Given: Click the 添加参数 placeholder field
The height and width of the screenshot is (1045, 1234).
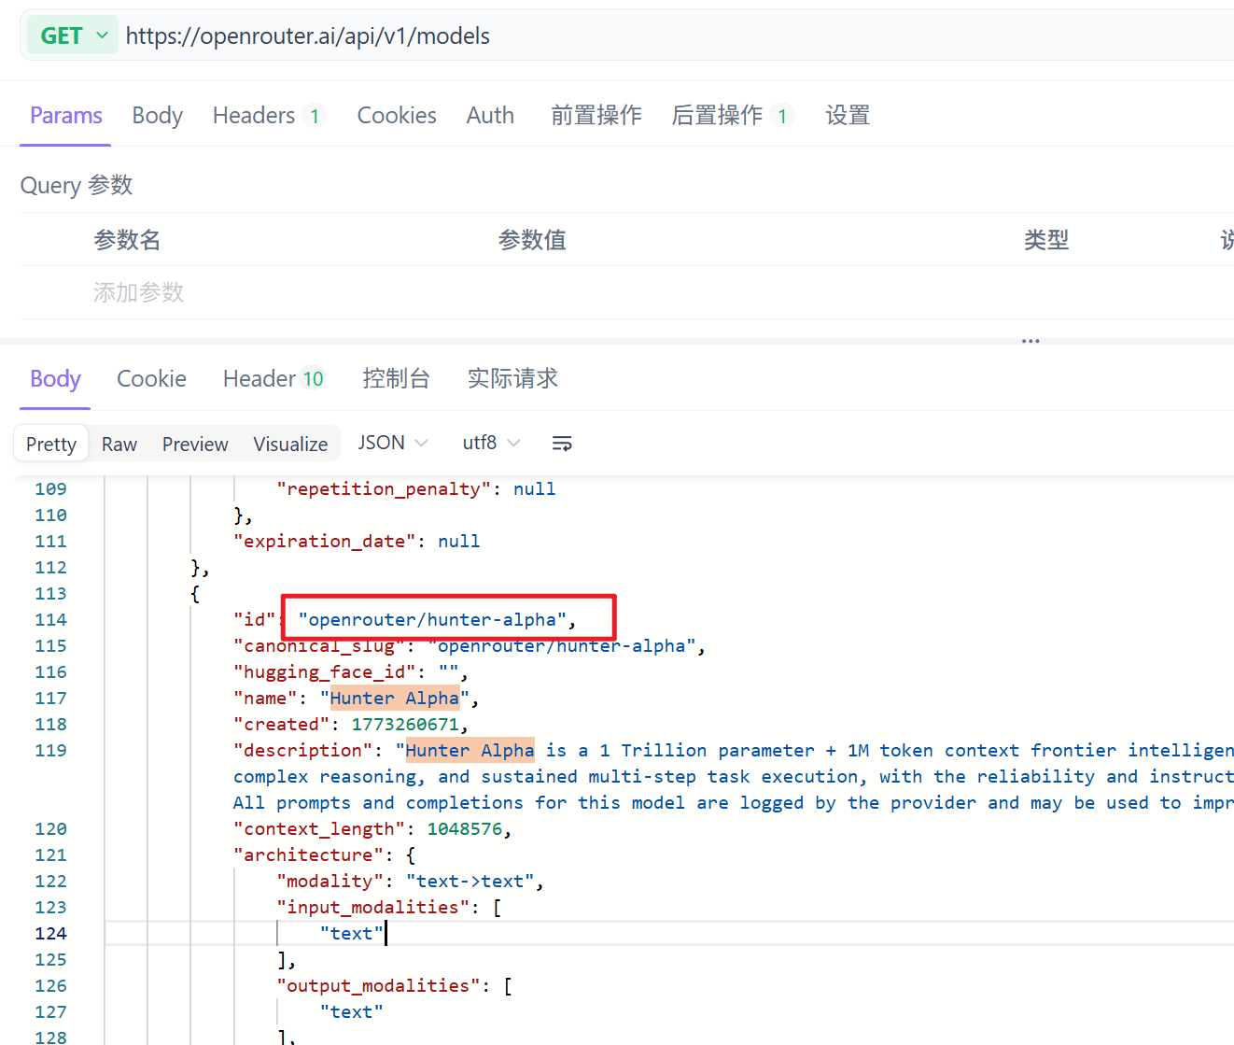Looking at the screenshot, I should [138, 292].
